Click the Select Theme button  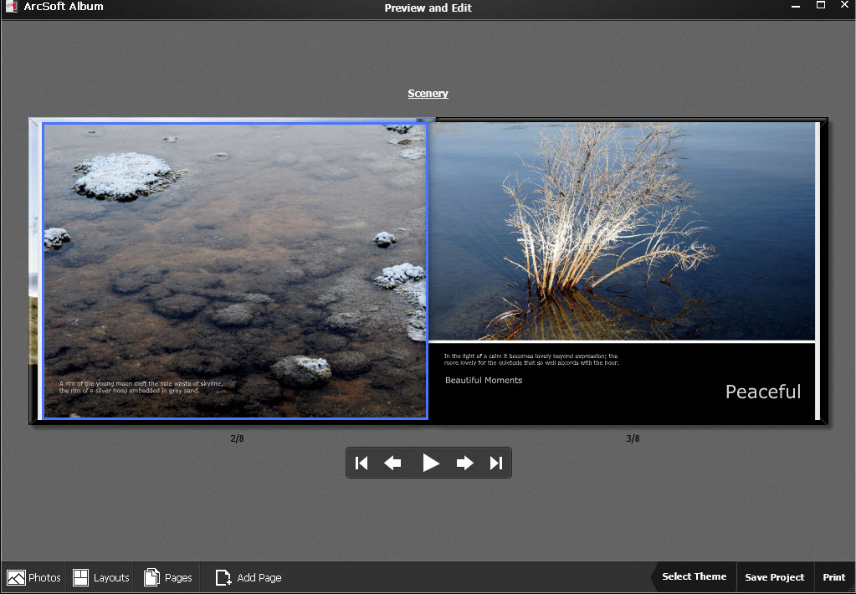pos(693,576)
